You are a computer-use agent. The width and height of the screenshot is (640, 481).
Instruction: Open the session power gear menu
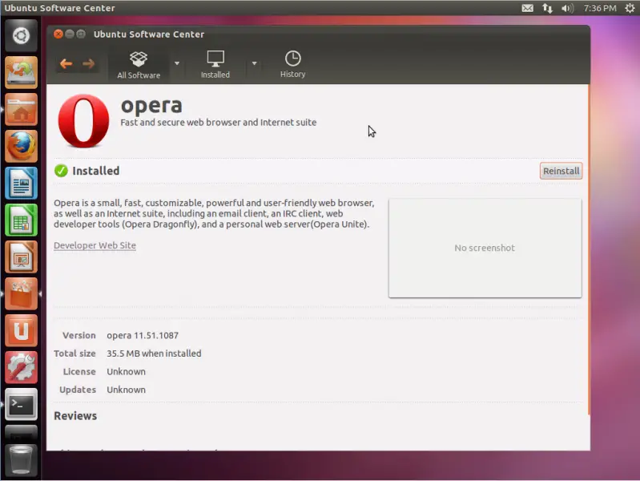[x=630, y=8]
